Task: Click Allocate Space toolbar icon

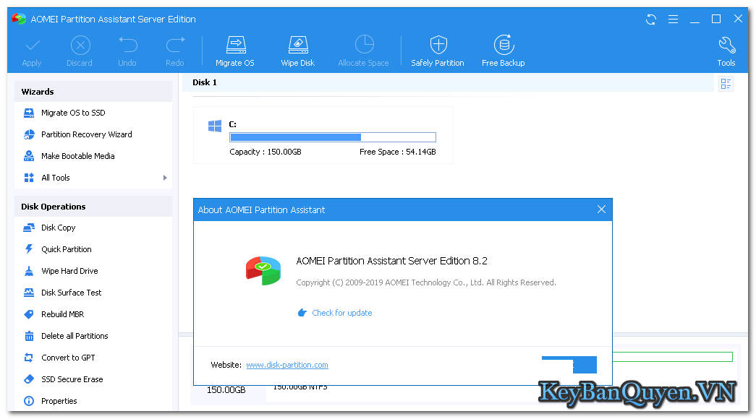Action: 364,45
